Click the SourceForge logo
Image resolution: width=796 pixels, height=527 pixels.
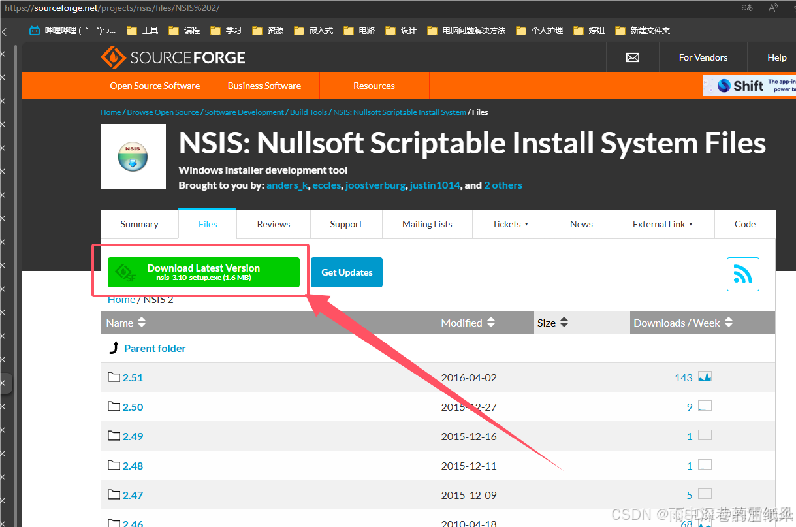(172, 57)
